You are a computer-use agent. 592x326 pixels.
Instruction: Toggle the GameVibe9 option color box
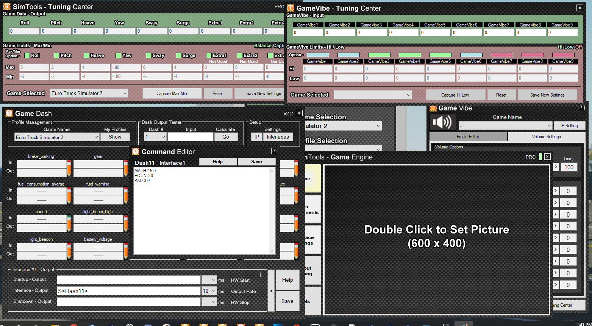point(563,55)
